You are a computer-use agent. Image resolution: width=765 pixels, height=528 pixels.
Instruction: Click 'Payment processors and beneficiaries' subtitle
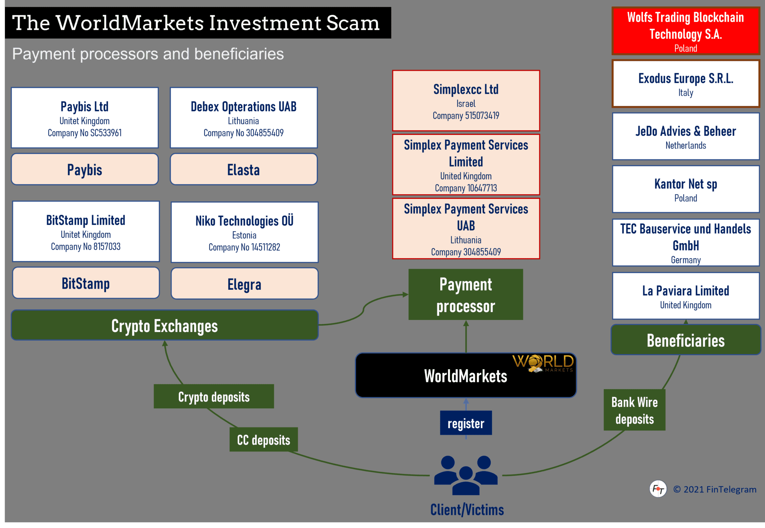click(x=148, y=54)
